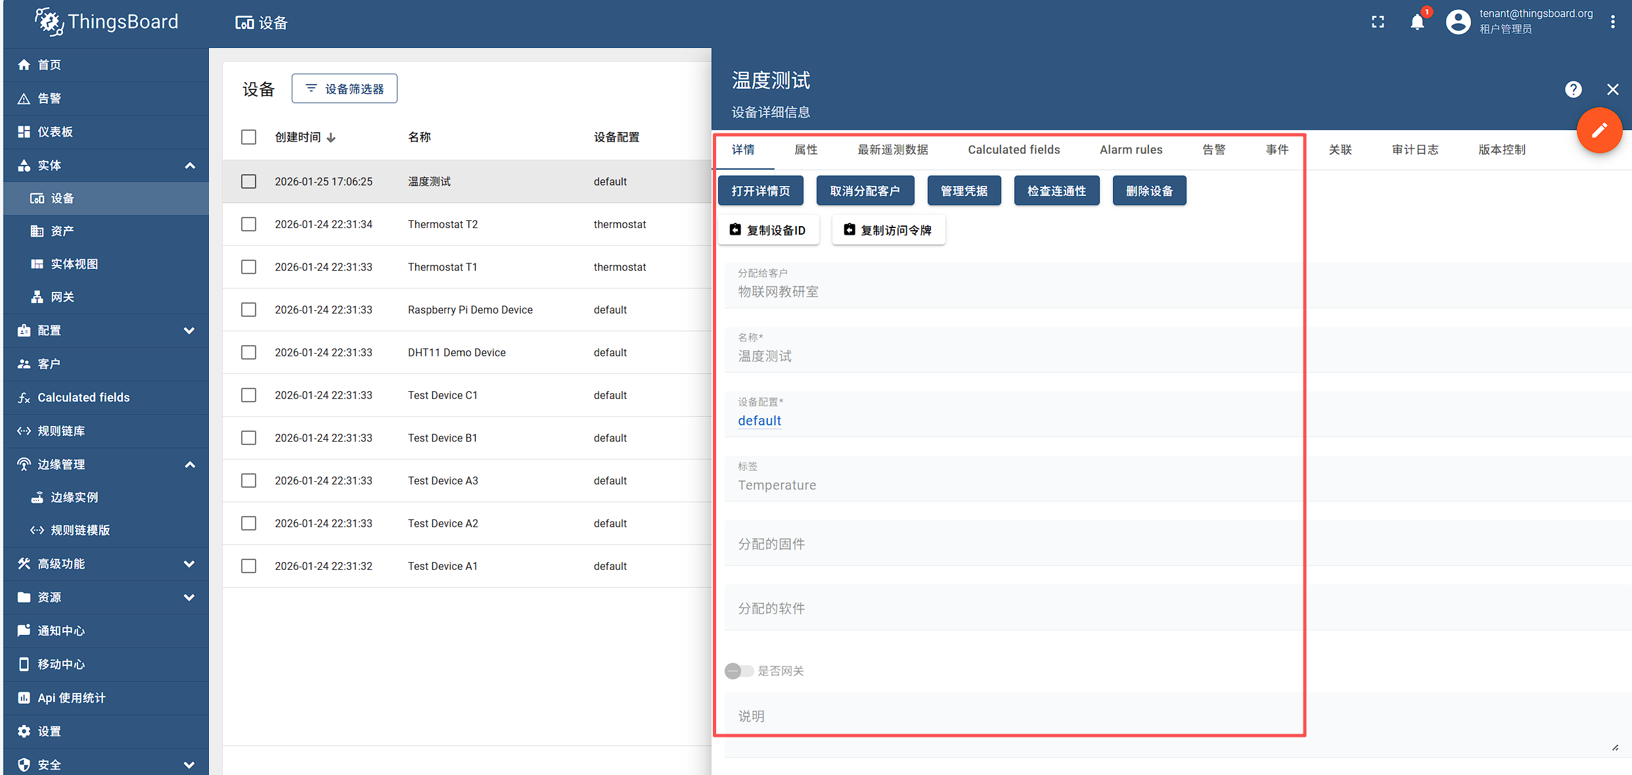Open the 设备筛选器 filter

[x=344, y=89]
